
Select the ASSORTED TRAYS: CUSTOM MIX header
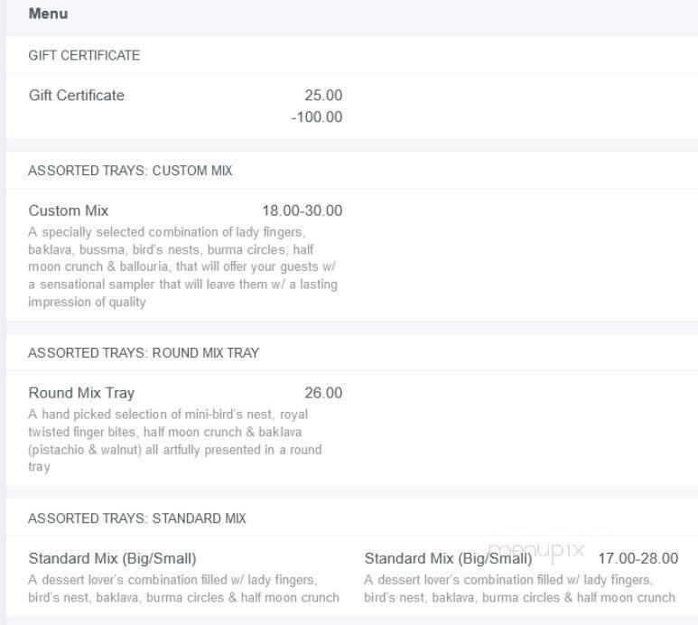[130, 172]
